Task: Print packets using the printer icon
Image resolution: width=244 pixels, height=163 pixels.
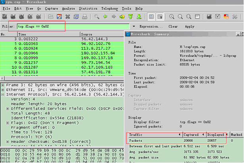Action: pyautogui.click(x=85, y=17)
